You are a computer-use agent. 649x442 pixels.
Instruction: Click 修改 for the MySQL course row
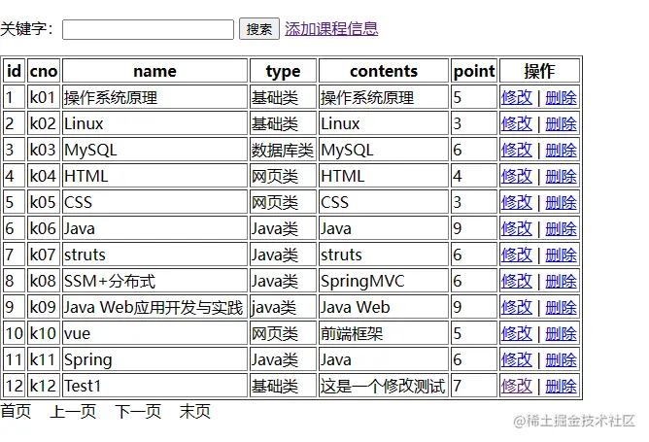point(516,150)
